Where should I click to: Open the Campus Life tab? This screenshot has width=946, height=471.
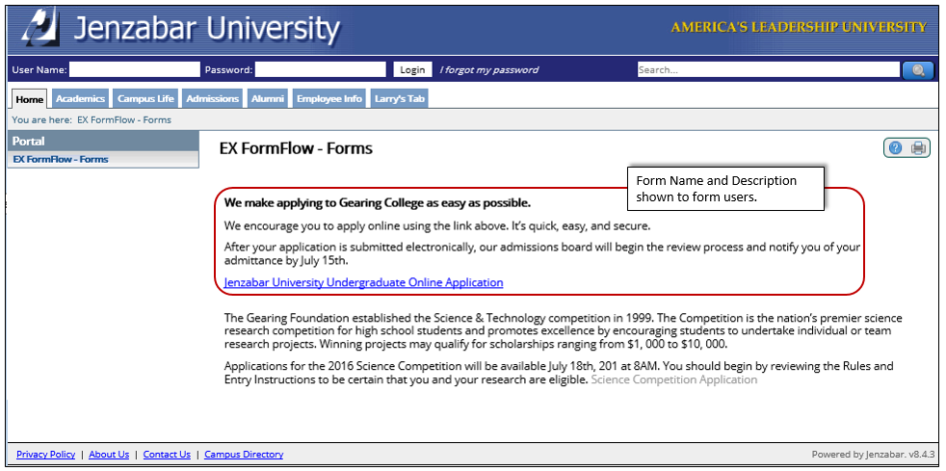point(145,99)
